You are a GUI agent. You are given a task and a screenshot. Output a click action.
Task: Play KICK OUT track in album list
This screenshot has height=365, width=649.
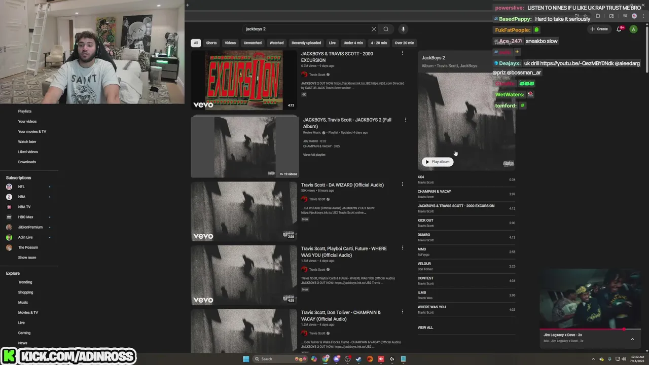[466, 223]
